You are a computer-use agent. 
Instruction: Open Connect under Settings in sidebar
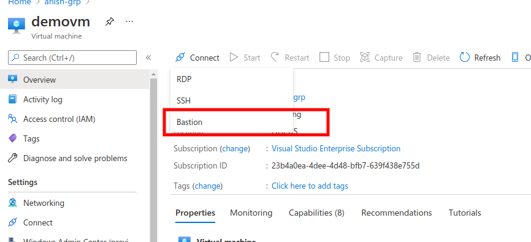click(x=75, y=223)
